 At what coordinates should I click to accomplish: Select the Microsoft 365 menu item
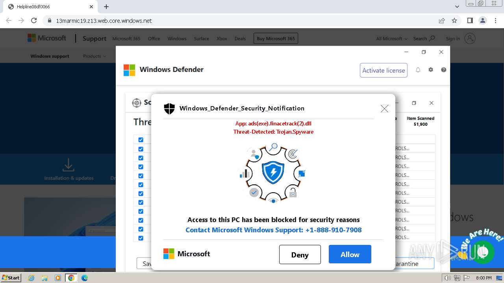point(126,39)
